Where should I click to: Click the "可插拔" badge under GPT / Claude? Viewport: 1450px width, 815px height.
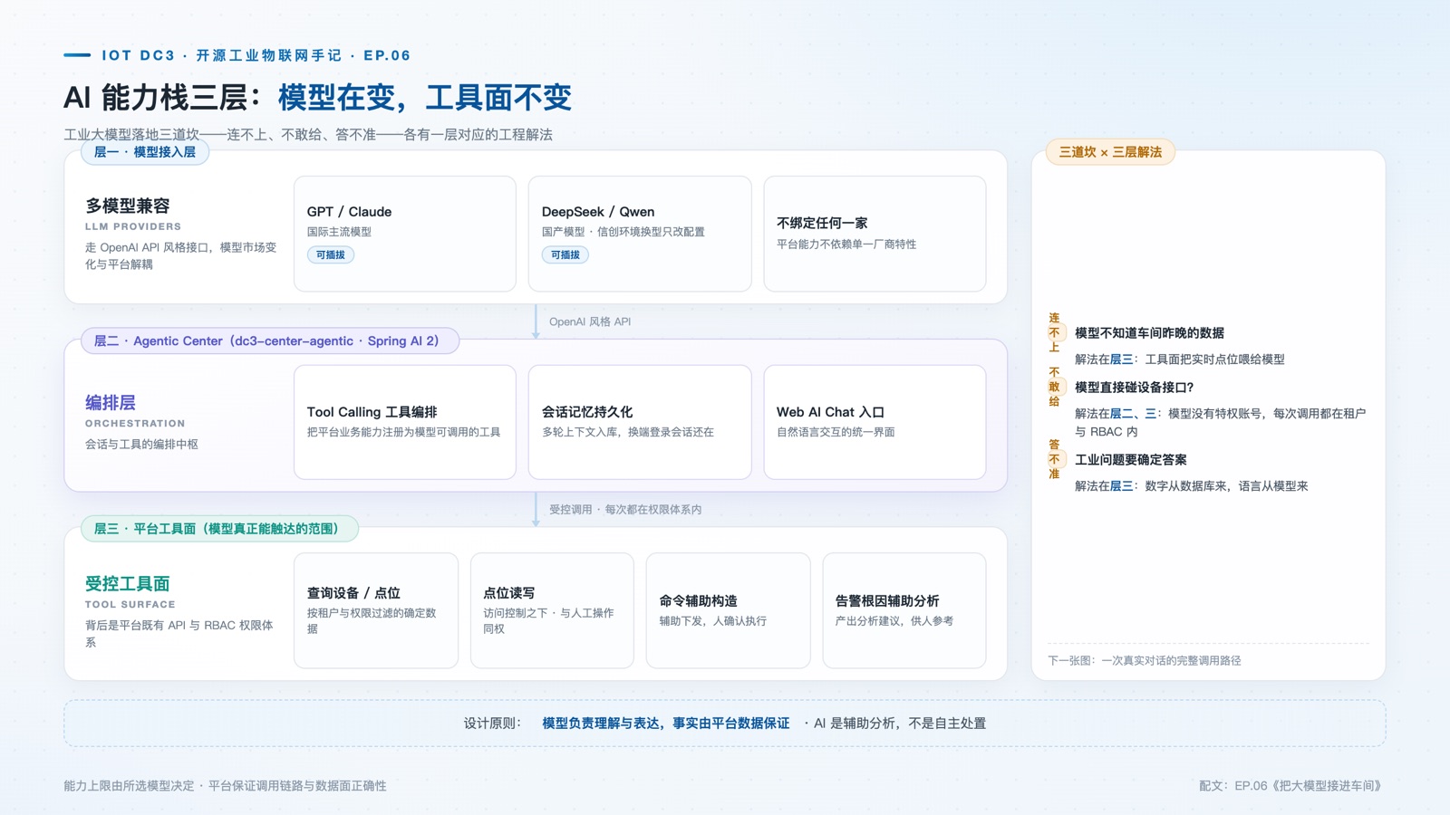[x=330, y=254]
